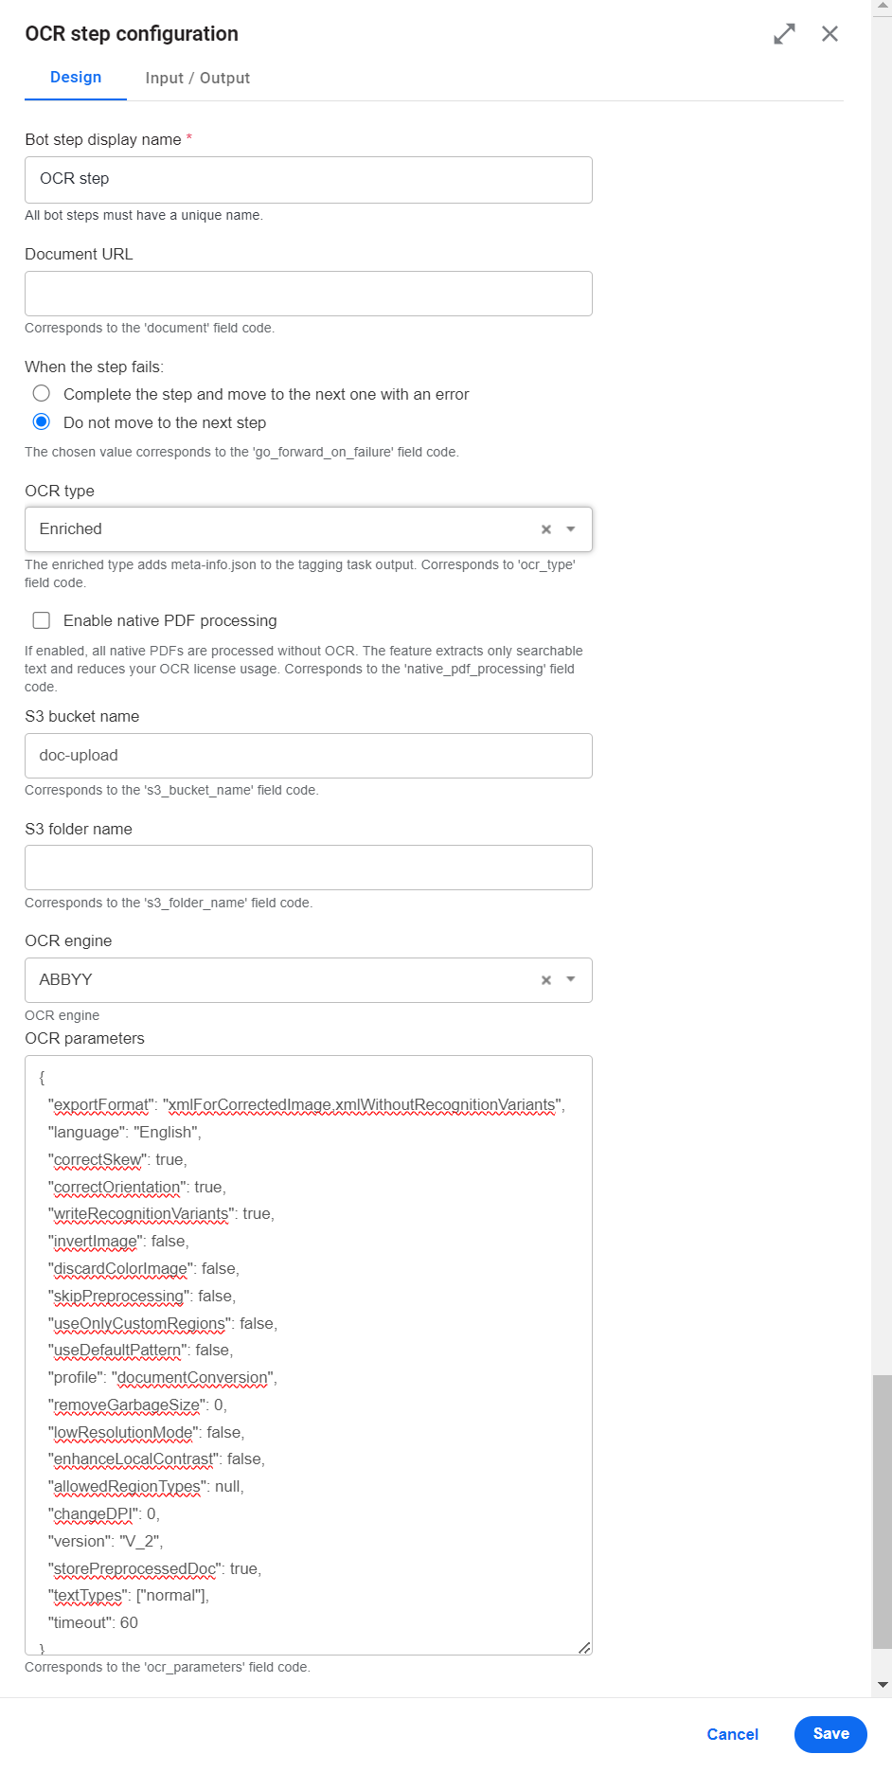The height and width of the screenshot is (1772, 892).
Task: Clear the ABBYY OCR engine selection
Action: [546, 980]
